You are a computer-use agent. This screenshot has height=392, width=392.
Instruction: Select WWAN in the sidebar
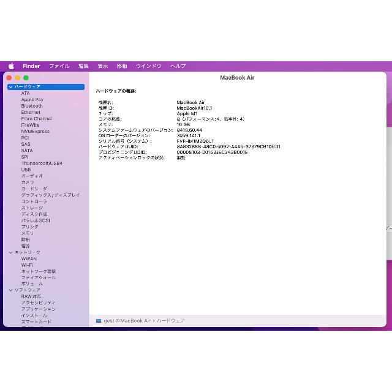tap(29, 258)
